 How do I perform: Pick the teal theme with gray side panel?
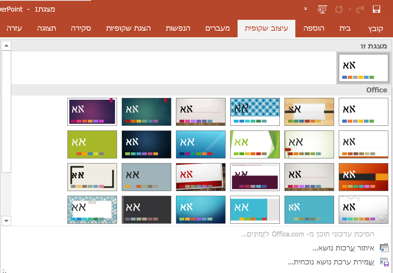point(255,210)
